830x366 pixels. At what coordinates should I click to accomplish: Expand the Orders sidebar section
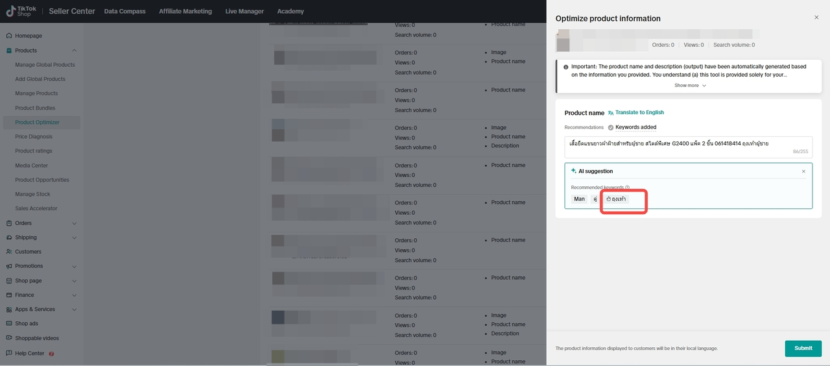tap(74, 223)
